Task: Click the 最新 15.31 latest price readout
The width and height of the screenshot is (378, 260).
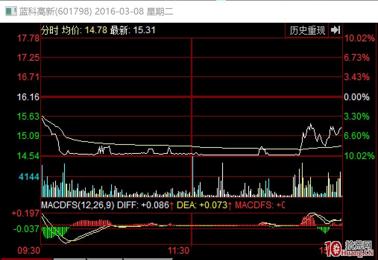Action: click(x=132, y=30)
